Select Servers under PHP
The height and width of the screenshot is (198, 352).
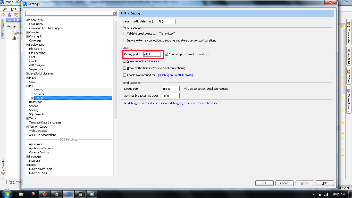(39, 94)
